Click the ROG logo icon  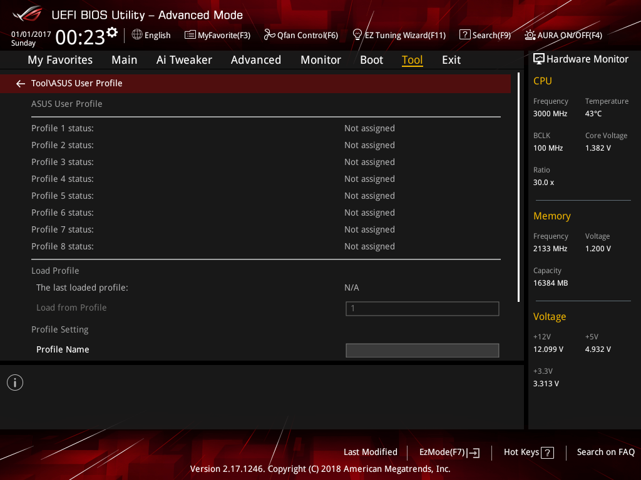[x=27, y=14]
